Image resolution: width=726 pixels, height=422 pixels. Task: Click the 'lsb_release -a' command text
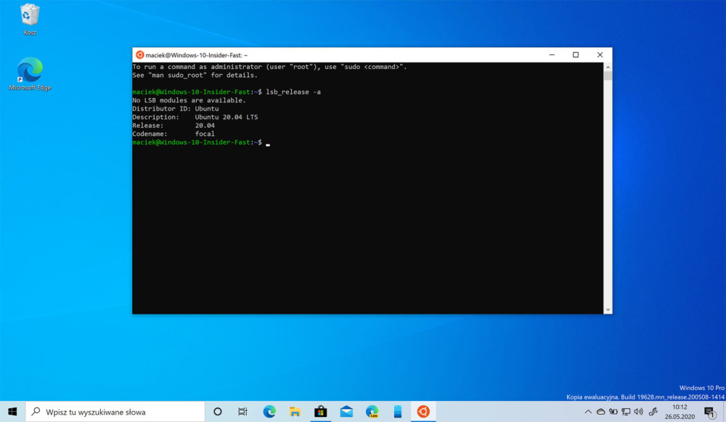click(x=293, y=92)
